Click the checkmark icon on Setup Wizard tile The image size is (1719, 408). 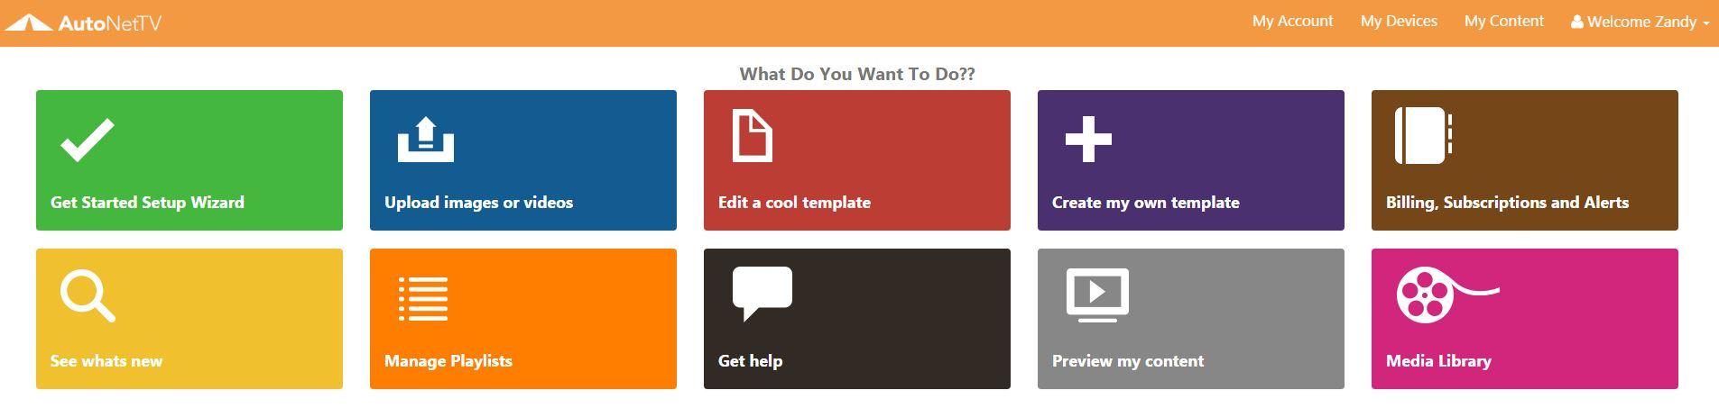(88, 140)
